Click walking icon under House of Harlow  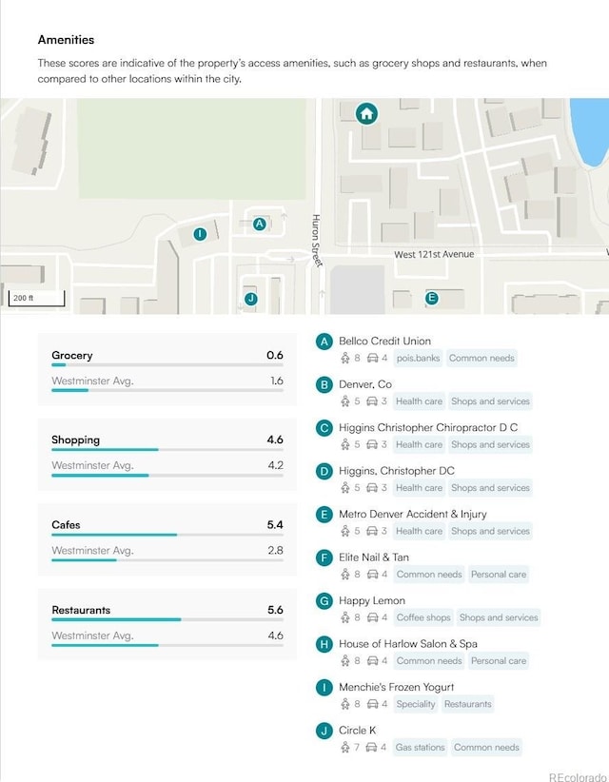click(344, 661)
